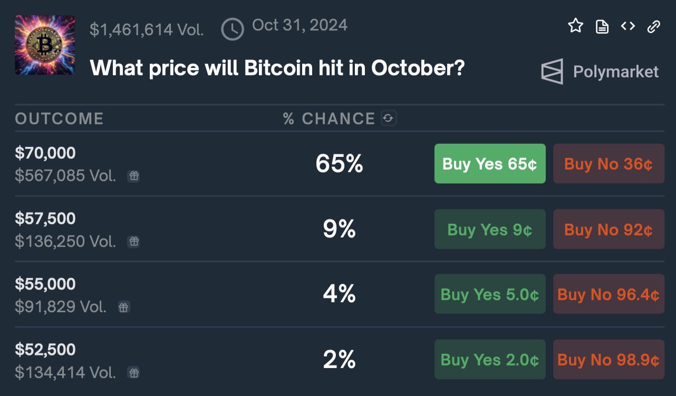Click the gift icon in $52,500 row
Screen dimensions: 676x396
134,373
